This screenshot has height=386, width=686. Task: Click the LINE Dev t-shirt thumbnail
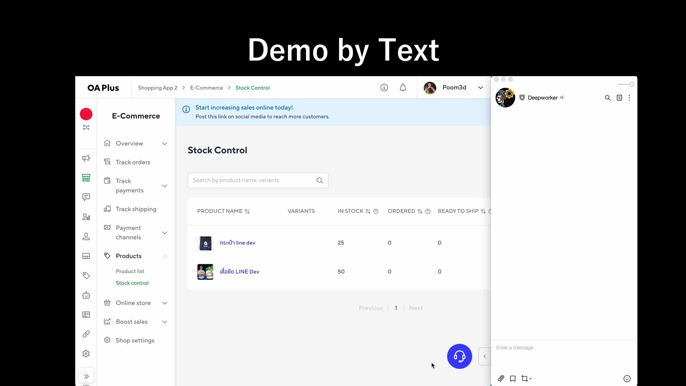205,272
